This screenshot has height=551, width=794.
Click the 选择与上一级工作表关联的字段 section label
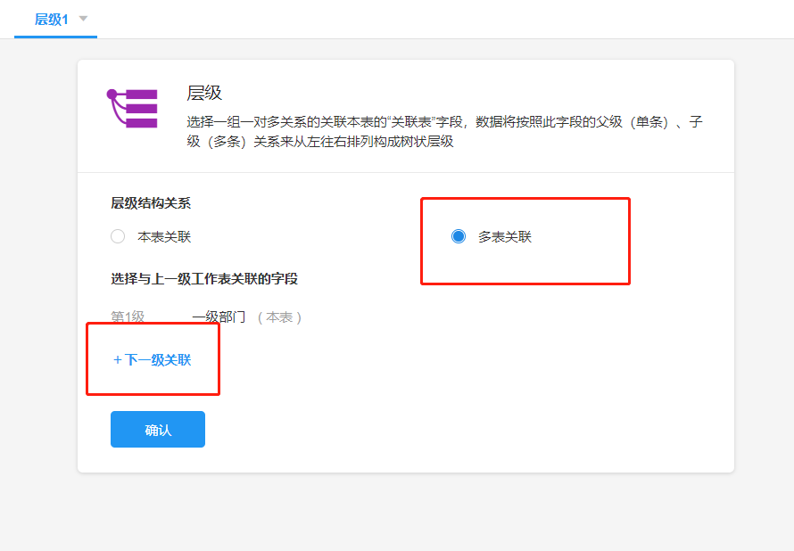click(204, 278)
